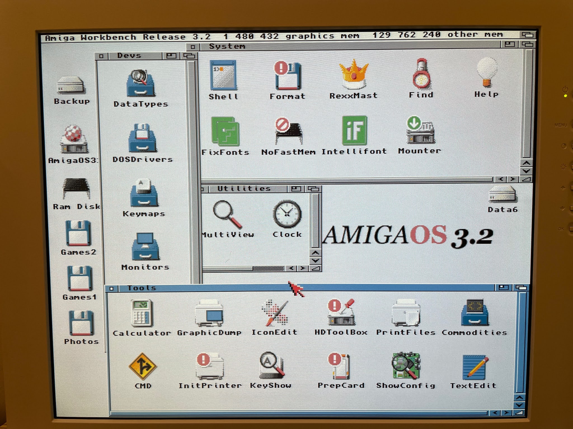Click the Games2 floppy disk icon

click(78, 233)
